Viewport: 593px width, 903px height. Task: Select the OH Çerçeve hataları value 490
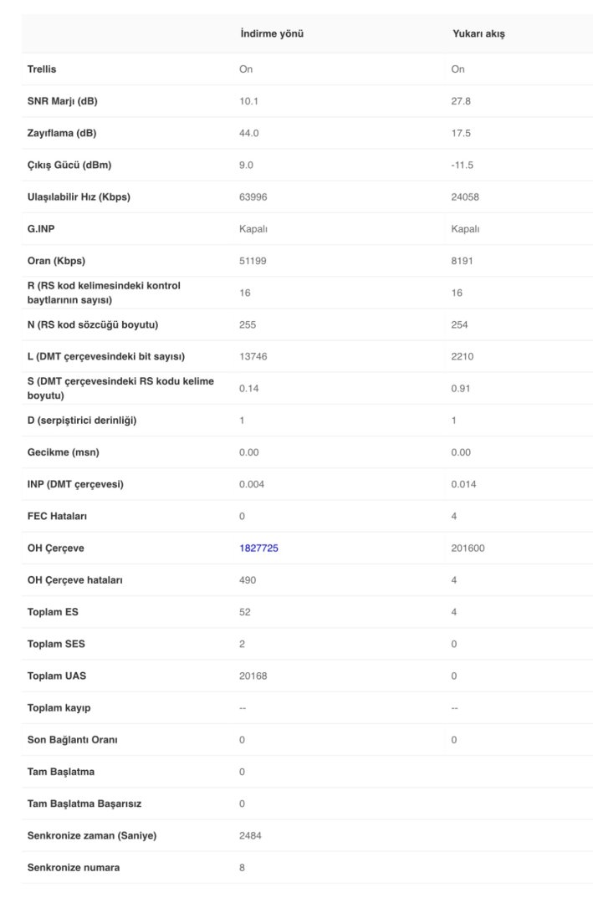(x=248, y=579)
